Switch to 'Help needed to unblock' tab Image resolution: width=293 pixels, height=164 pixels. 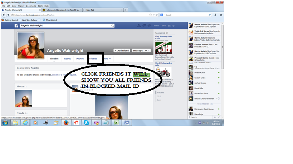(62, 10)
